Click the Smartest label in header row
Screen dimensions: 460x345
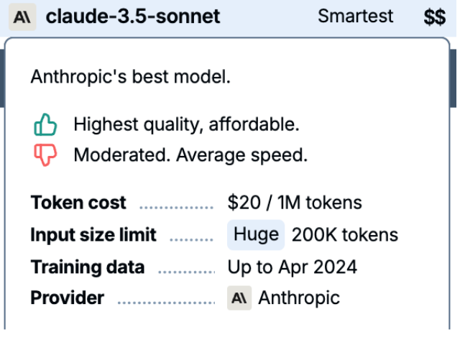(x=355, y=16)
